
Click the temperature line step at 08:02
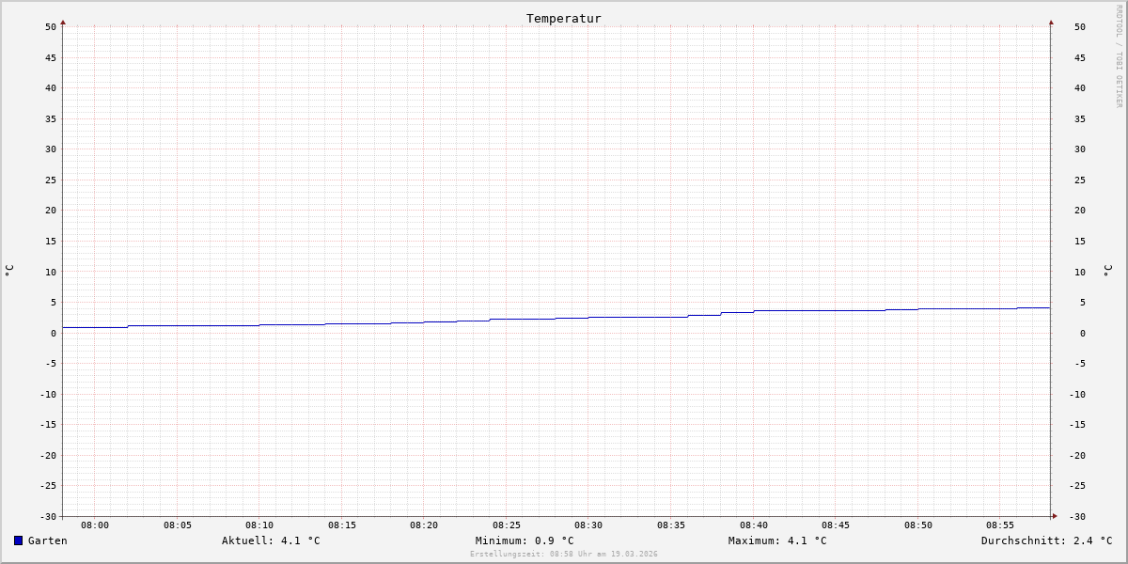(x=128, y=326)
